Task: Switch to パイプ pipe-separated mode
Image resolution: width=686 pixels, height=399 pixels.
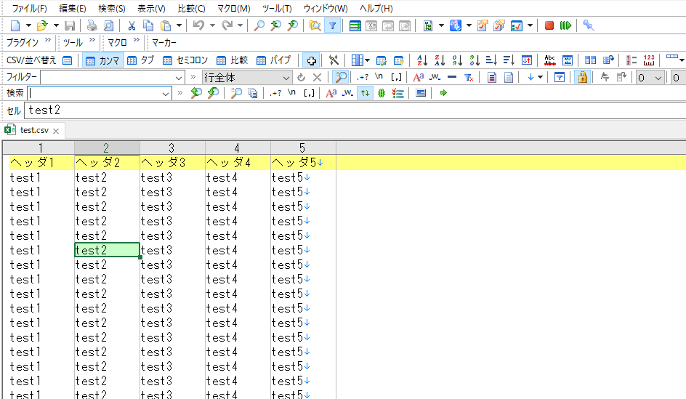Action: 274,60
